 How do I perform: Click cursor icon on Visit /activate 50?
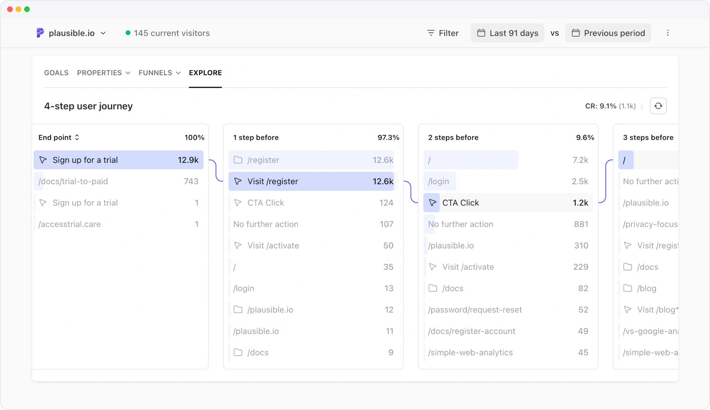(x=238, y=246)
